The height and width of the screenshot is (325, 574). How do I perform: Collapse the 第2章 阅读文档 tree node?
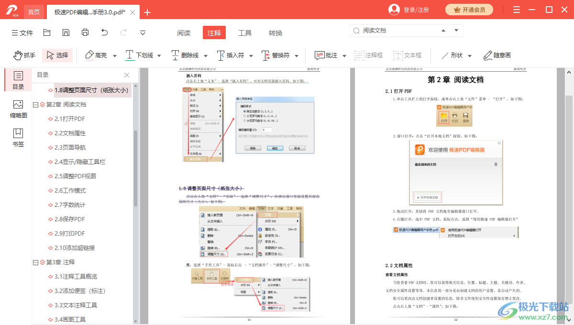click(35, 105)
